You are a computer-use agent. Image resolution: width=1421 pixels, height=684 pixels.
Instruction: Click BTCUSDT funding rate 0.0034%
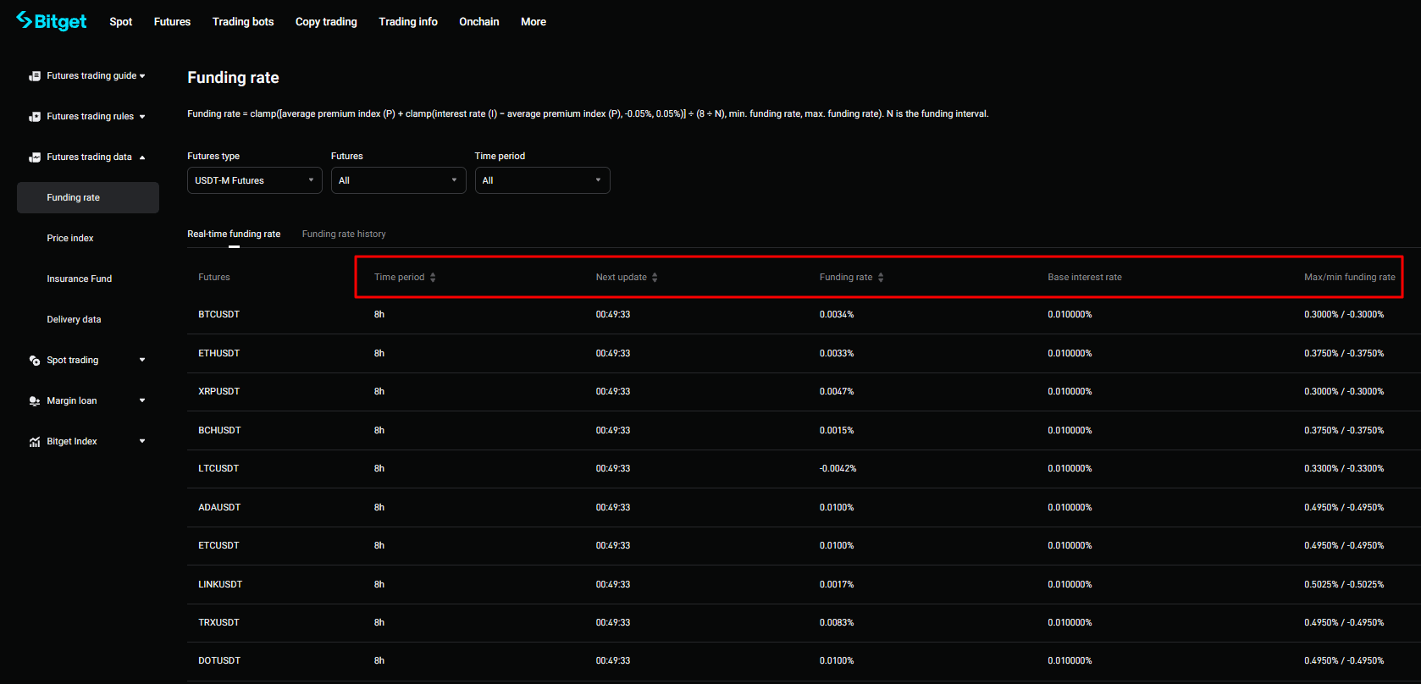point(837,315)
